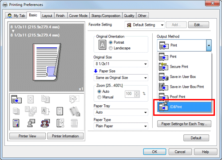Expand the Paper Tray Auto dropdown

pos(121,112)
